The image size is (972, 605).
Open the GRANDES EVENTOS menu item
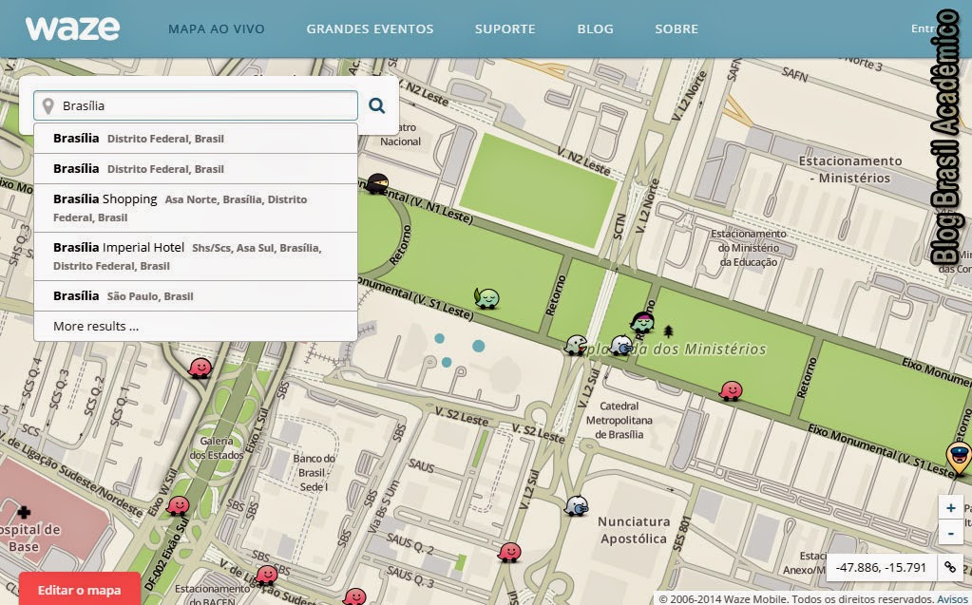369,28
